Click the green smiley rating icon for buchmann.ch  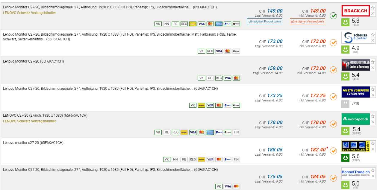click(x=346, y=157)
